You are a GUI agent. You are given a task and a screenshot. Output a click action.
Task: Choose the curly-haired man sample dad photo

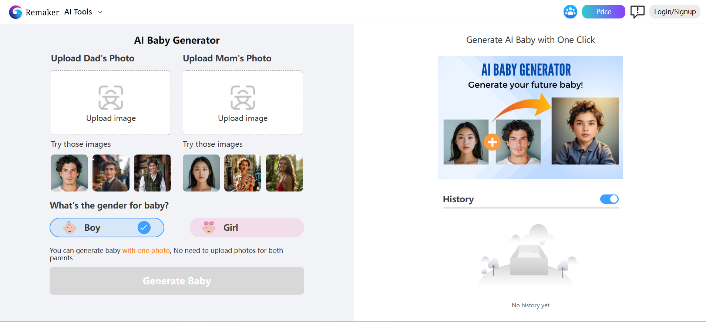[69, 173]
